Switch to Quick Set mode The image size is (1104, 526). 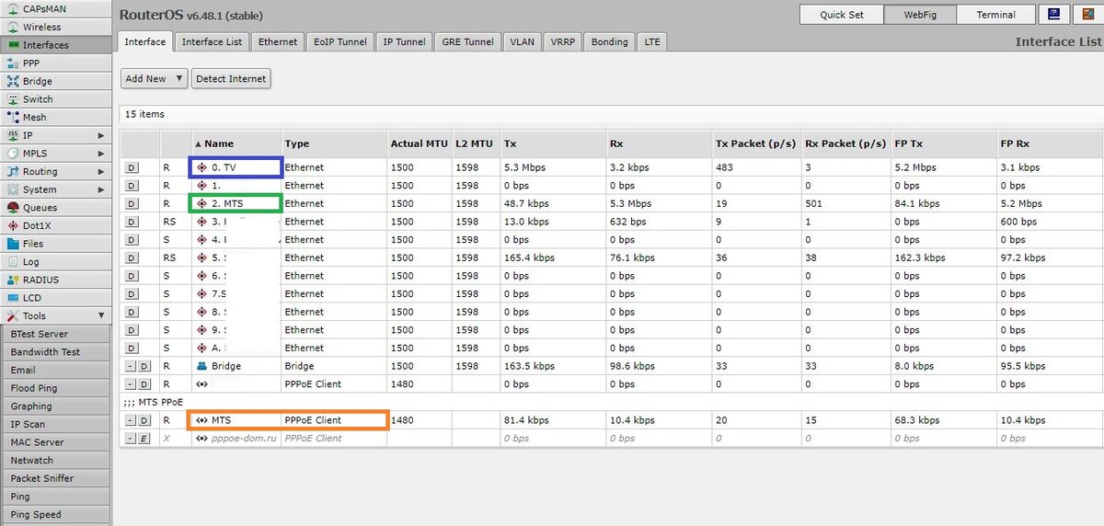[x=841, y=15]
